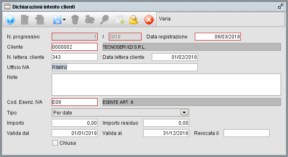
Task: Click the Importo amount field
Action: coord(75,123)
